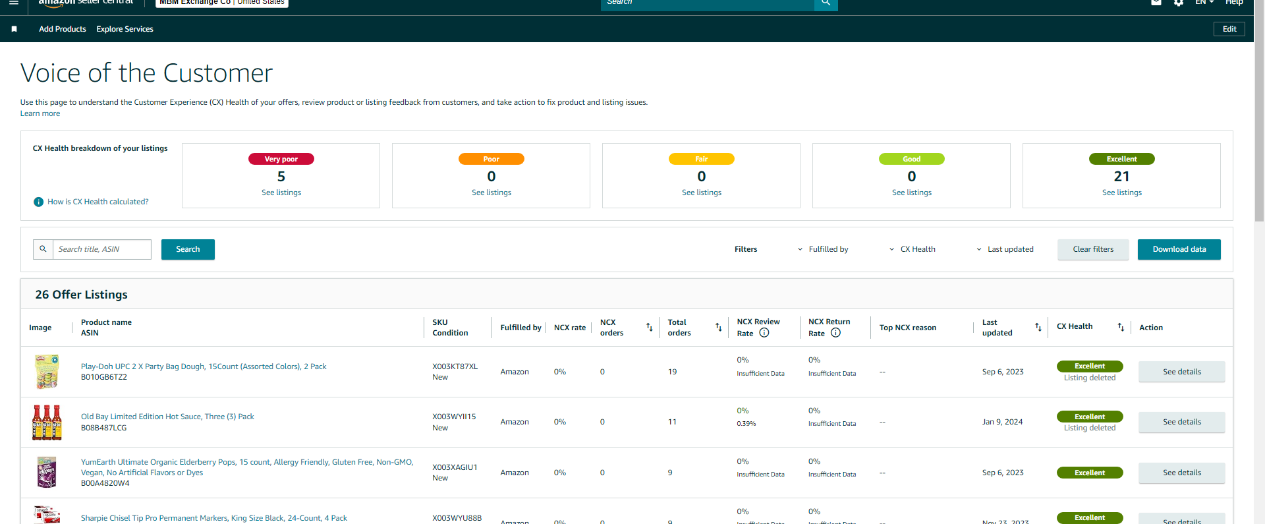The width and height of the screenshot is (1265, 524).
Task: Click SKU X003WYII15 cell
Action: click(x=454, y=417)
